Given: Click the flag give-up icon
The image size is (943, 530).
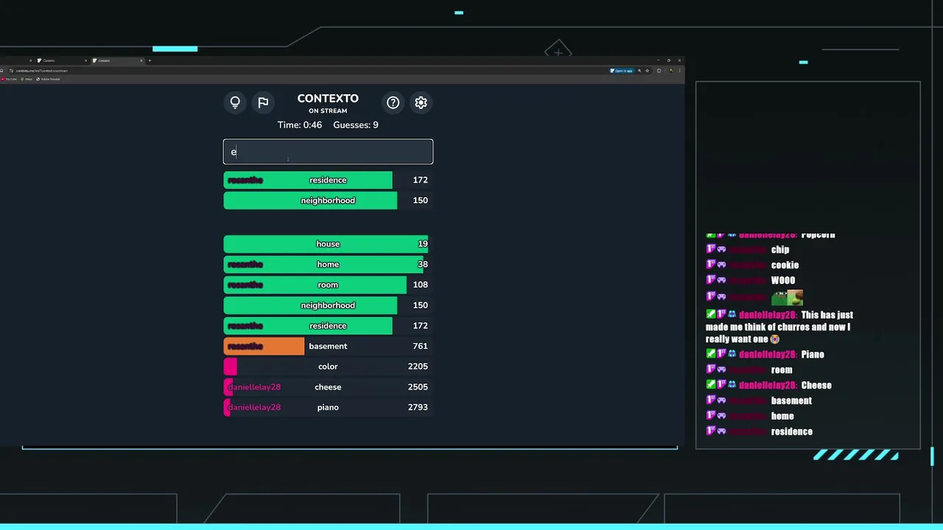Looking at the screenshot, I should (x=263, y=102).
